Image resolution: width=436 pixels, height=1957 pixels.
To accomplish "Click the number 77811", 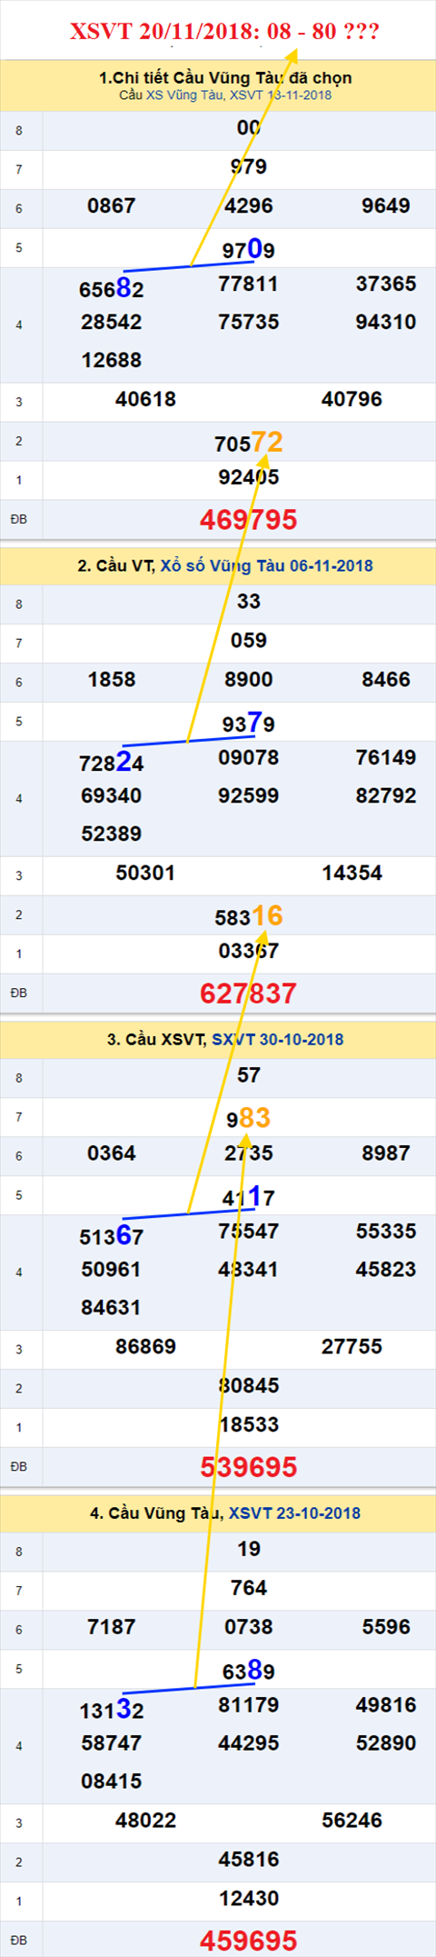I will (248, 284).
